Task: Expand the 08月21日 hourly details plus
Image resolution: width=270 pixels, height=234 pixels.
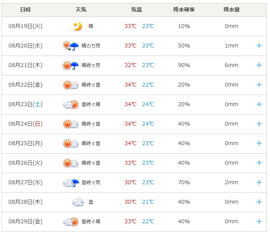Action: (x=259, y=65)
